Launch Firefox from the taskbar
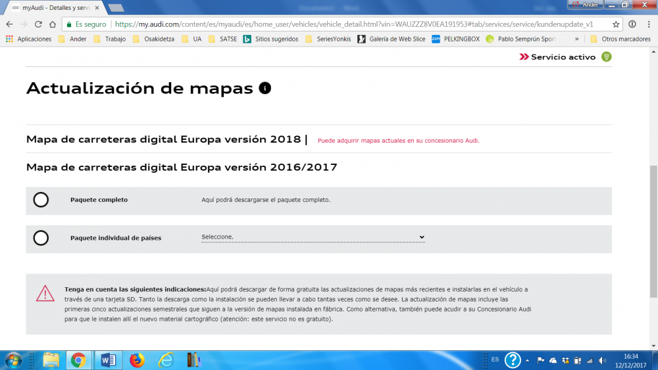658x370 pixels. coord(137,360)
